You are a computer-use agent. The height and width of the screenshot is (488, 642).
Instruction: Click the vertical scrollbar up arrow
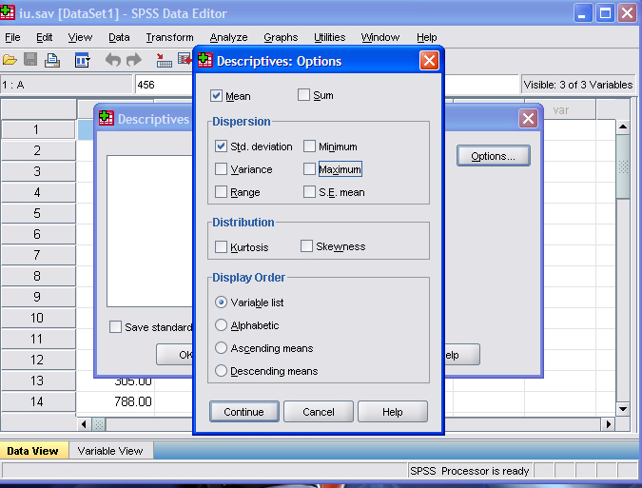(623, 127)
